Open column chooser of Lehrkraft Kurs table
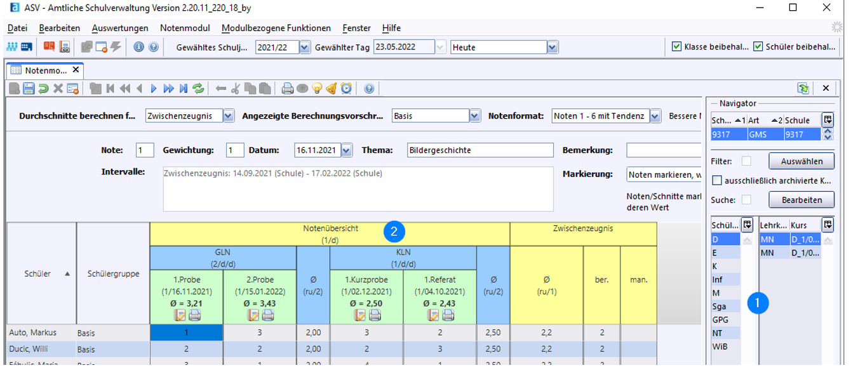The image size is (851, 370). [827, 225]
